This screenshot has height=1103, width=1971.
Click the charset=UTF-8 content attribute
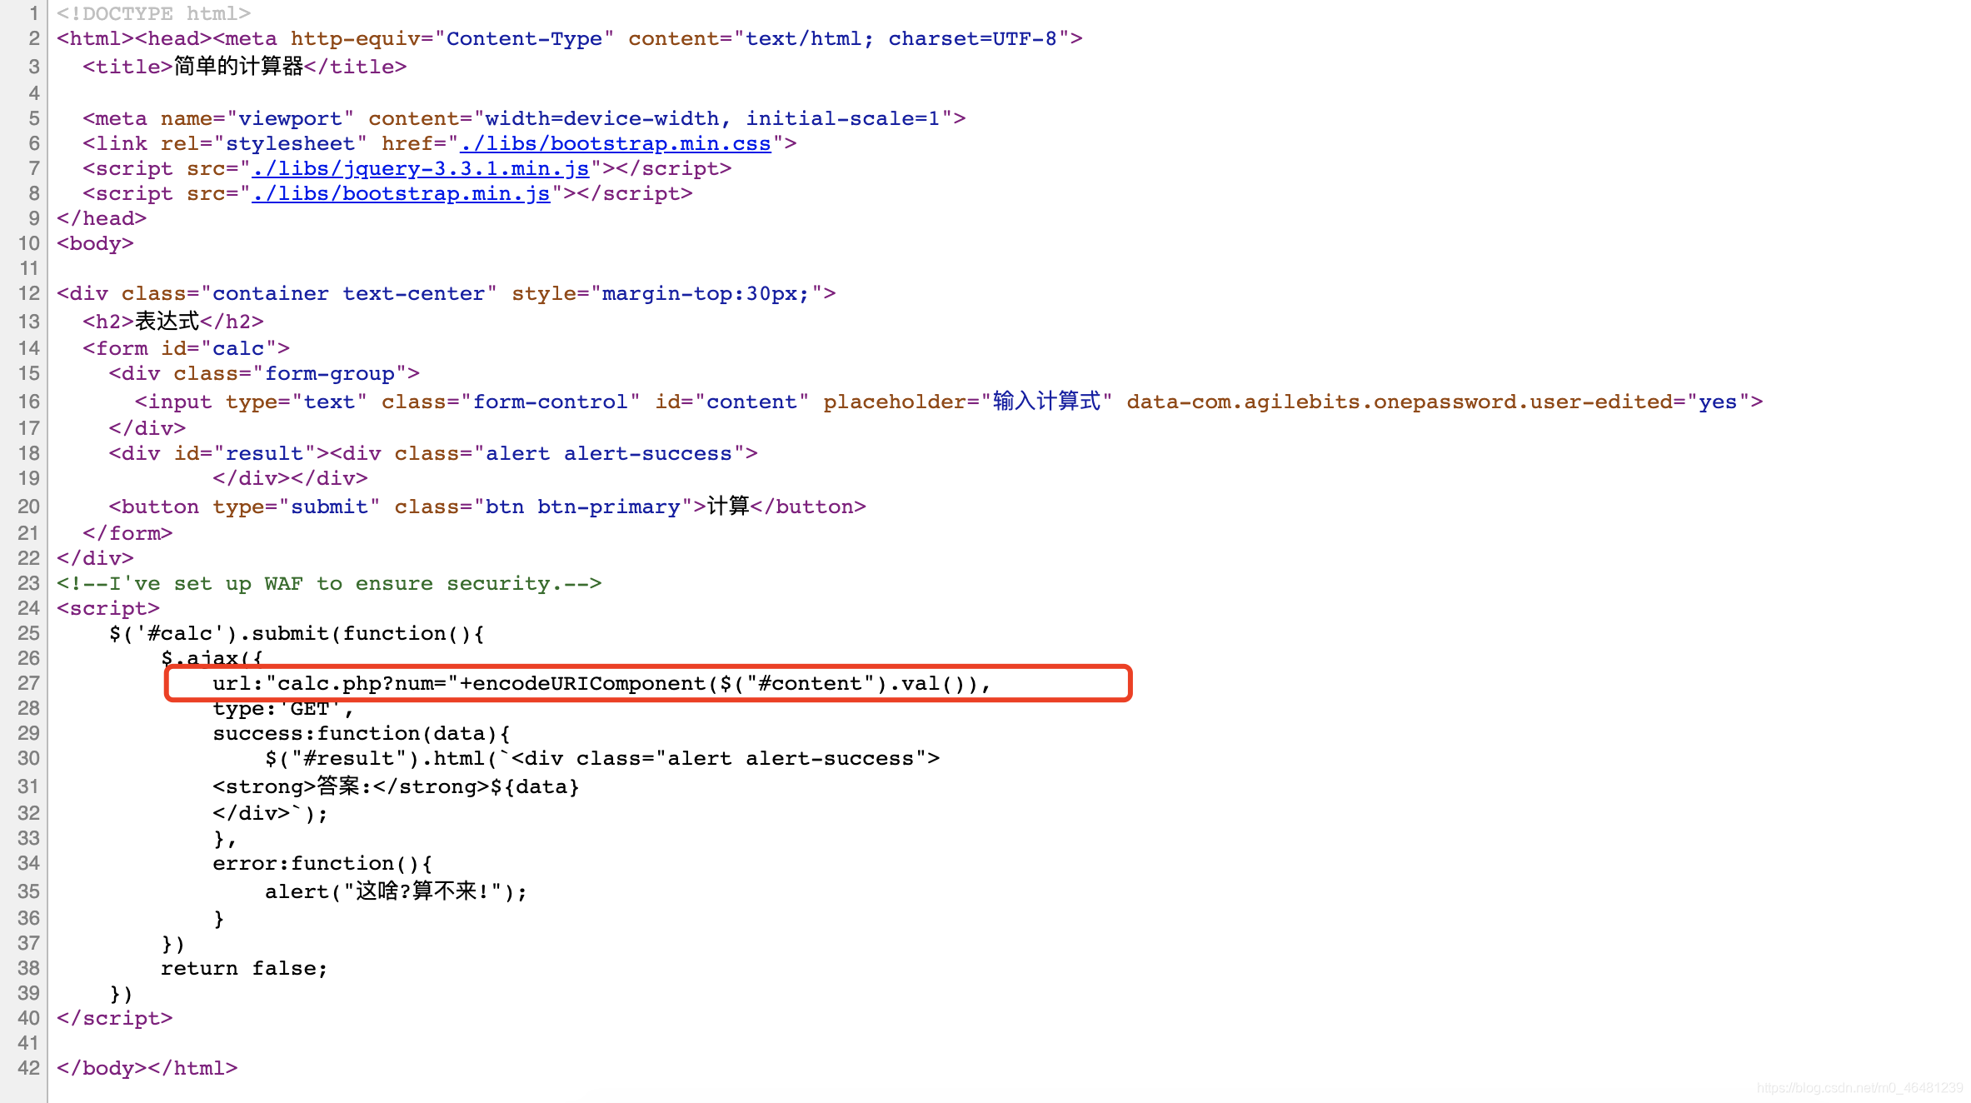coord(972,38)
